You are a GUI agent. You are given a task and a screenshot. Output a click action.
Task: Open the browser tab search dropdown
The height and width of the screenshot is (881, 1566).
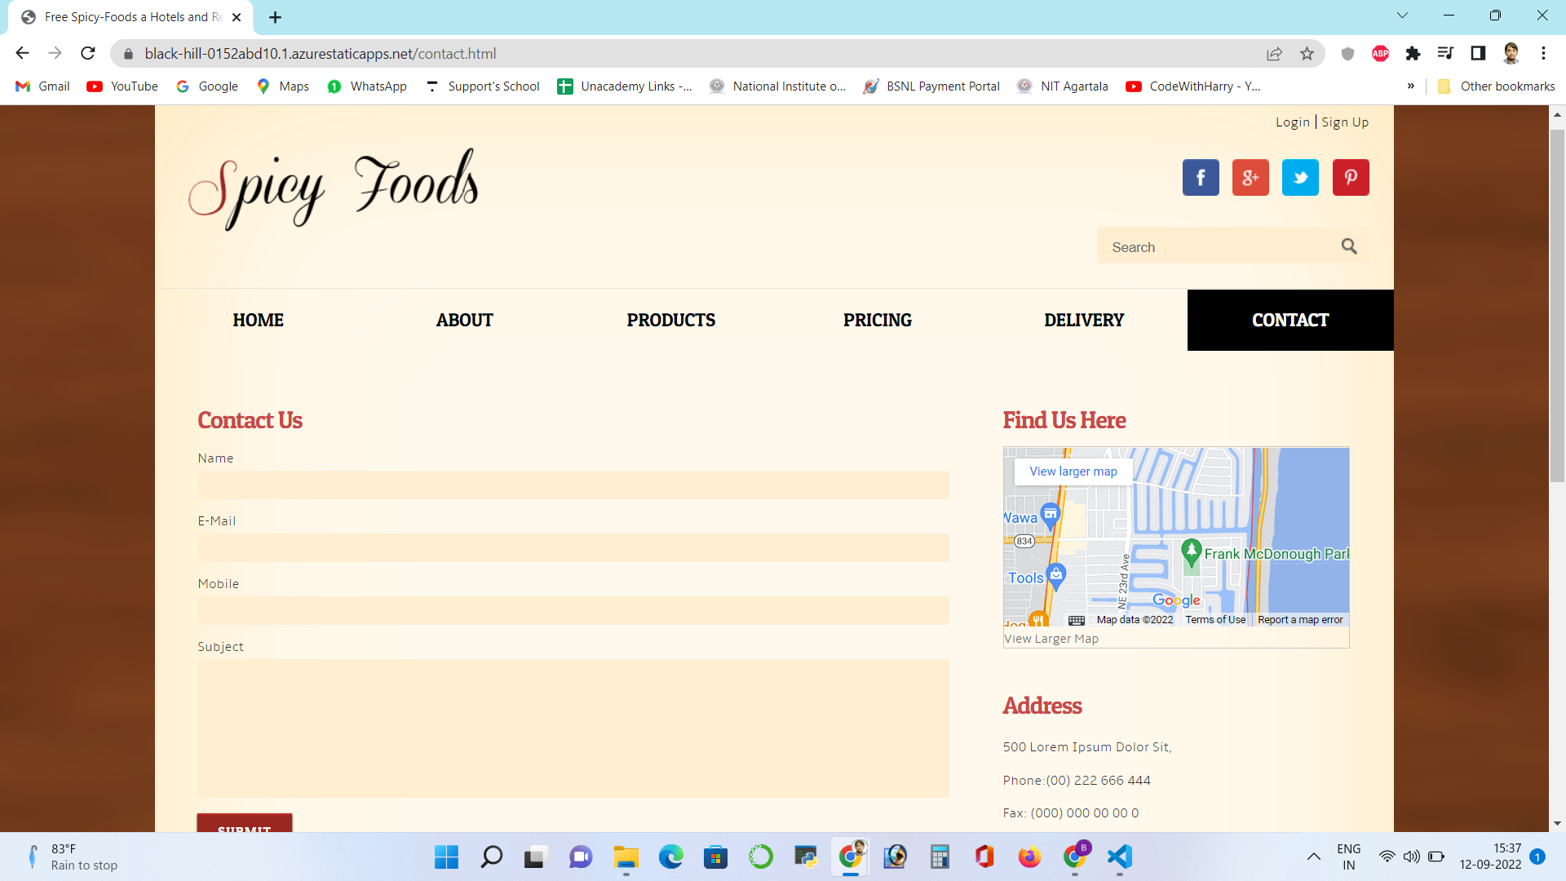pos(1402,15)
